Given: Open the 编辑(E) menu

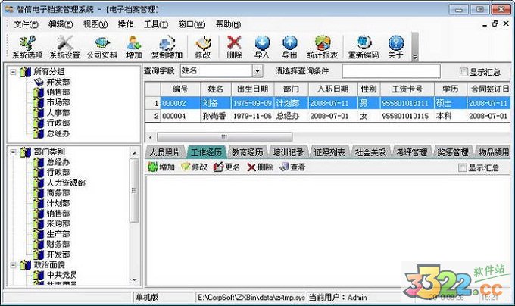Looking at the screenshot, I should tap(61, 24).
